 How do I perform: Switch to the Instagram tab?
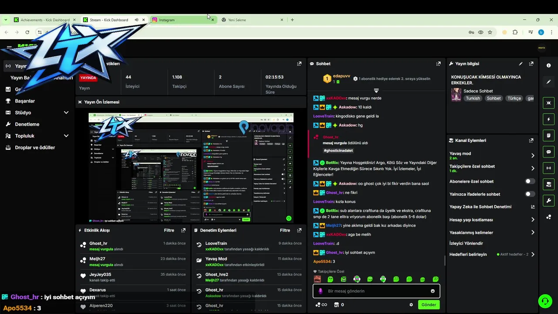tap(183, 20)
